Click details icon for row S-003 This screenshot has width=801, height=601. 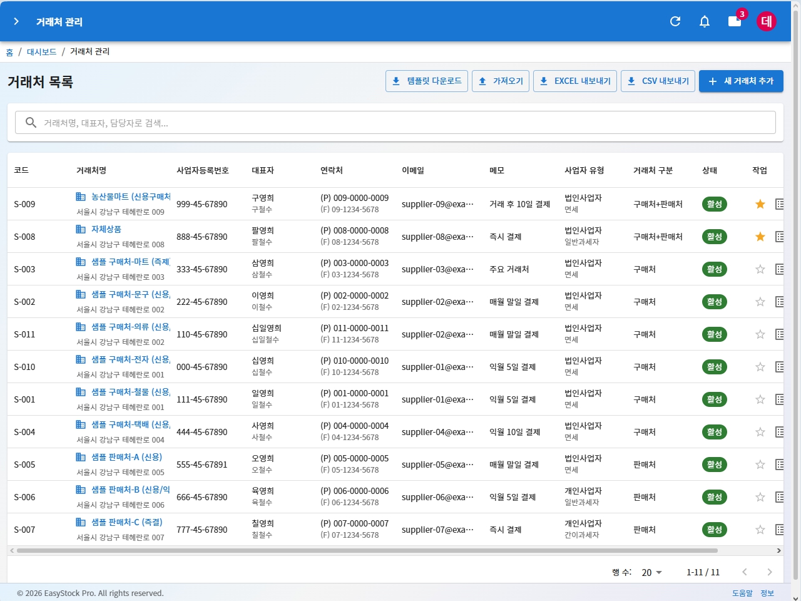coord(779,269)
